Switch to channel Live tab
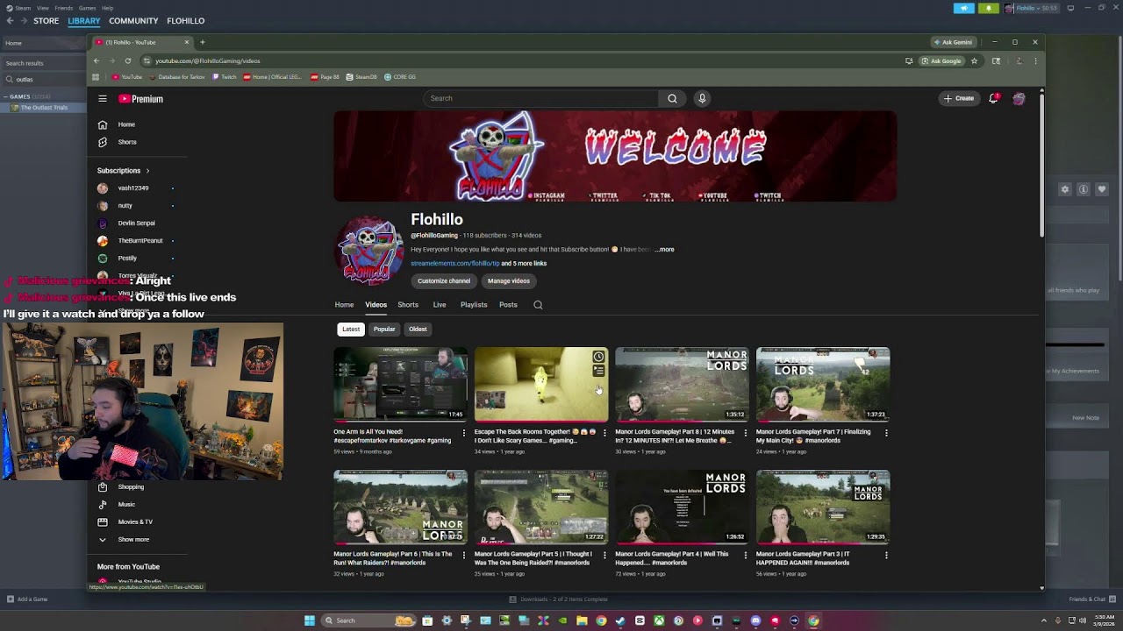Screen dimensions: 1123x631 pyautogui.click(x=440, y=305)
